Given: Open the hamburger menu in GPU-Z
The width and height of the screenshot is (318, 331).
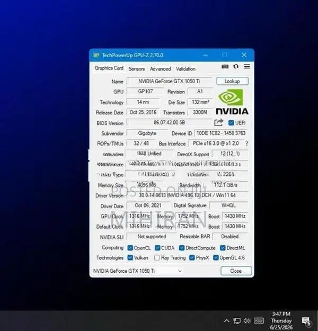Looking at the screenshot, I should tap(247, 67).
